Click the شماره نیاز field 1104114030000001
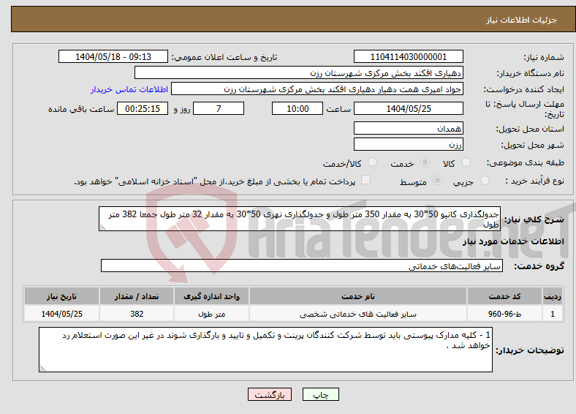Screen dimensions: 576x414 408,56
